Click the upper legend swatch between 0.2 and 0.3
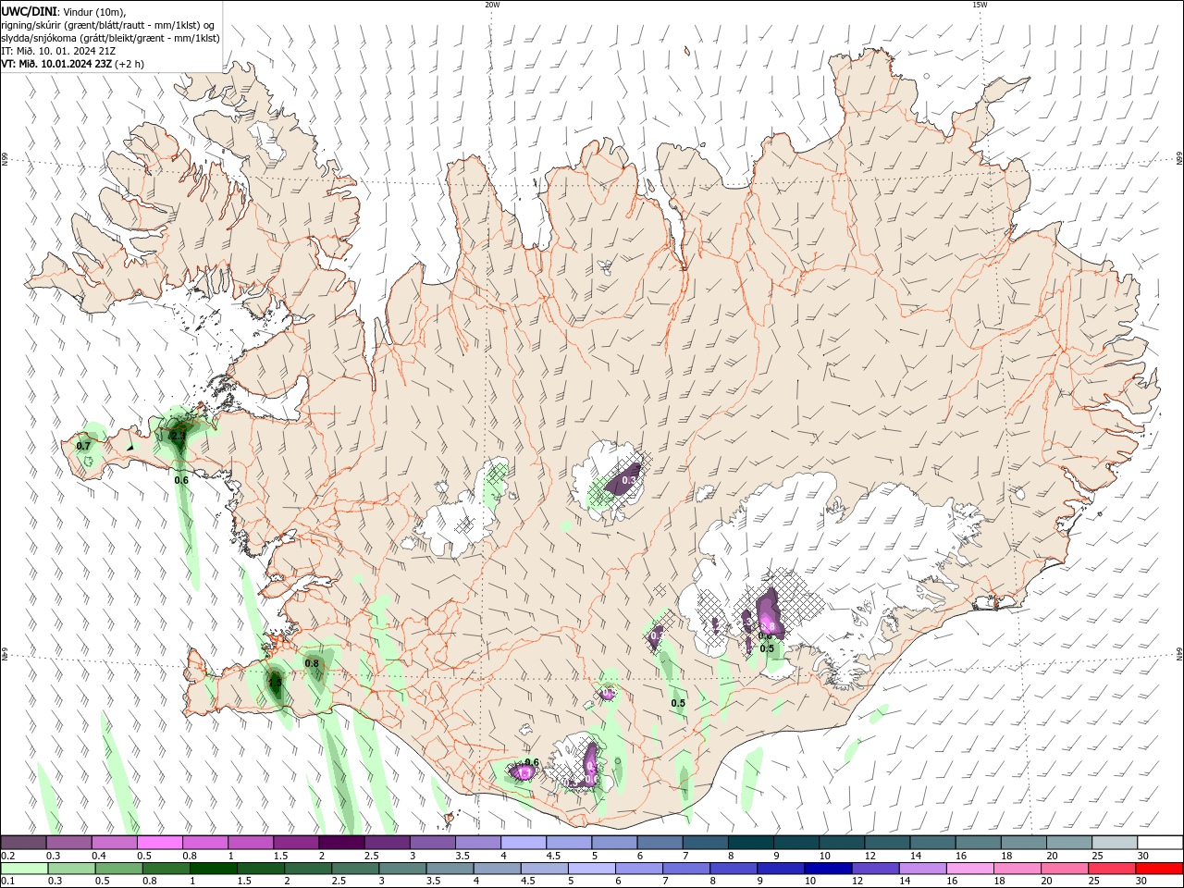The image size is (1184, 888). [x=23, y=843]
